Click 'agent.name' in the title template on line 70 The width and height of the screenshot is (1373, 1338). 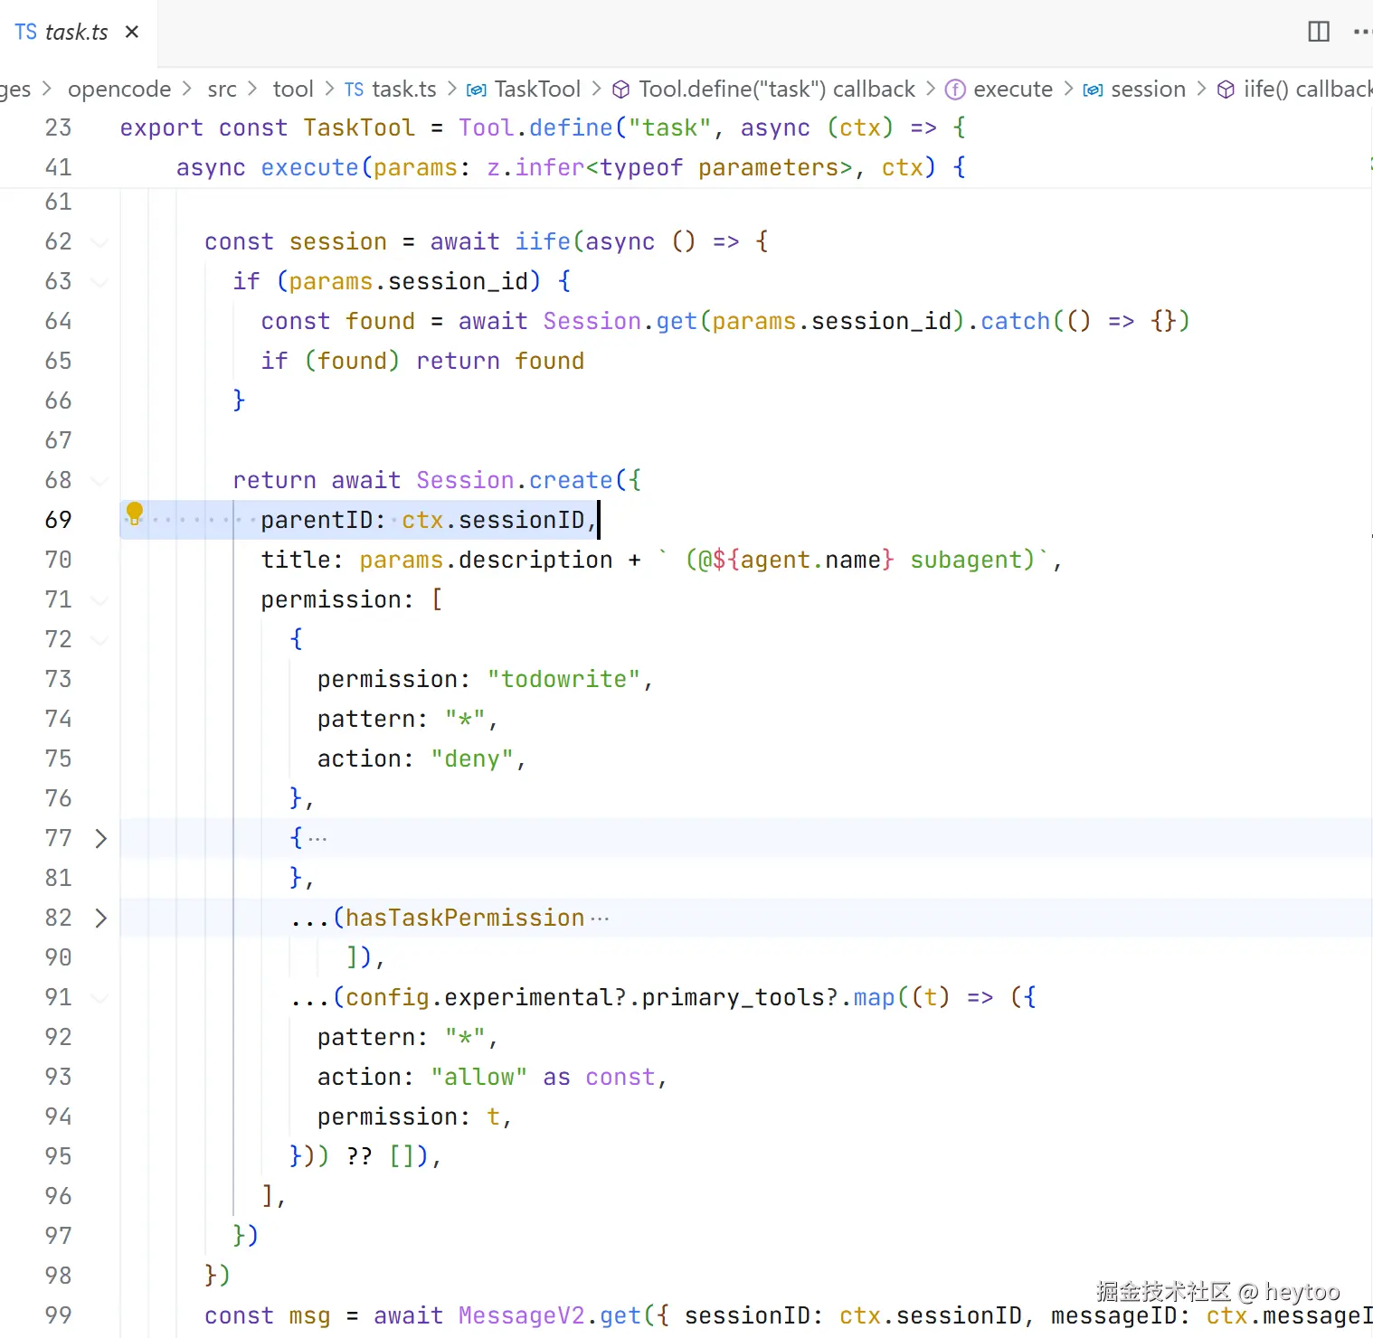810,560
